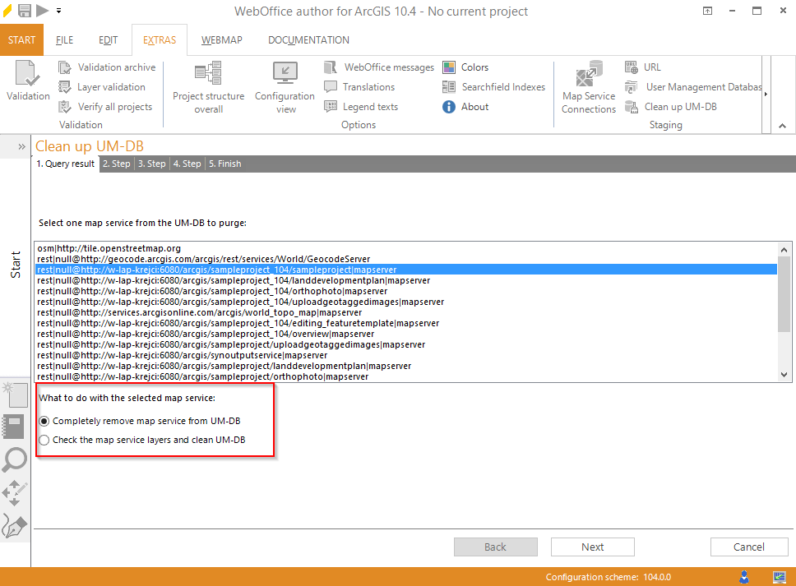The height and width of the screenshot is (586, 796).
Task: Click the Cancel button
Action: [748, 547]
